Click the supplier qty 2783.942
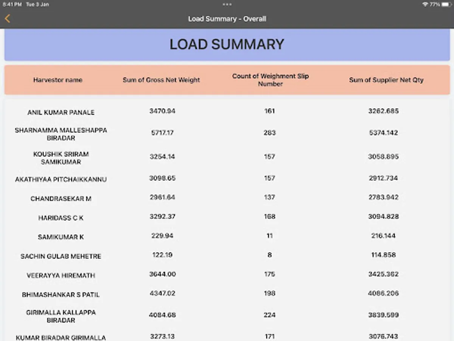 (383, 197)
